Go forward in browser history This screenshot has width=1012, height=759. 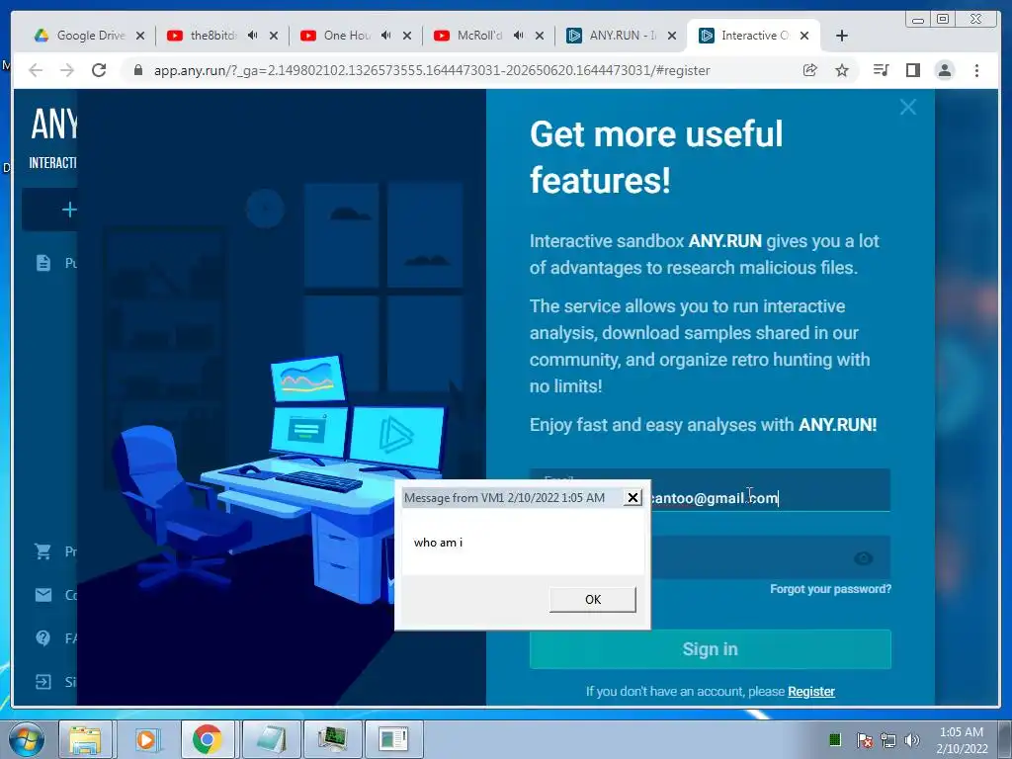(67, 70)
